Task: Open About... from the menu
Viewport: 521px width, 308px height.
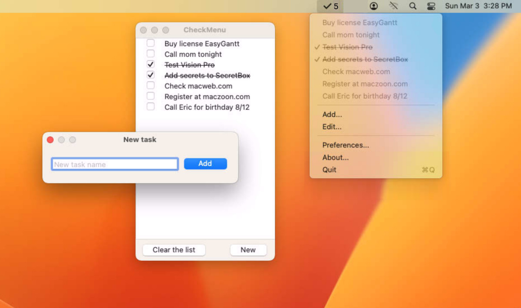Action: tap(376, 157)
